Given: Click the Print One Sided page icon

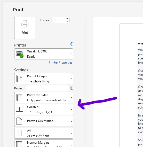Looking at the screenshot, I should pyautogui.click(x=19, y=97).
